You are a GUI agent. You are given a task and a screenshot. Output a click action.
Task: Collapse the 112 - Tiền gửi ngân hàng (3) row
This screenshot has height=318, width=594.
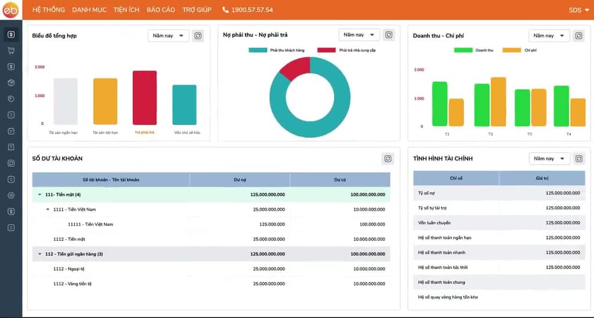39,254
